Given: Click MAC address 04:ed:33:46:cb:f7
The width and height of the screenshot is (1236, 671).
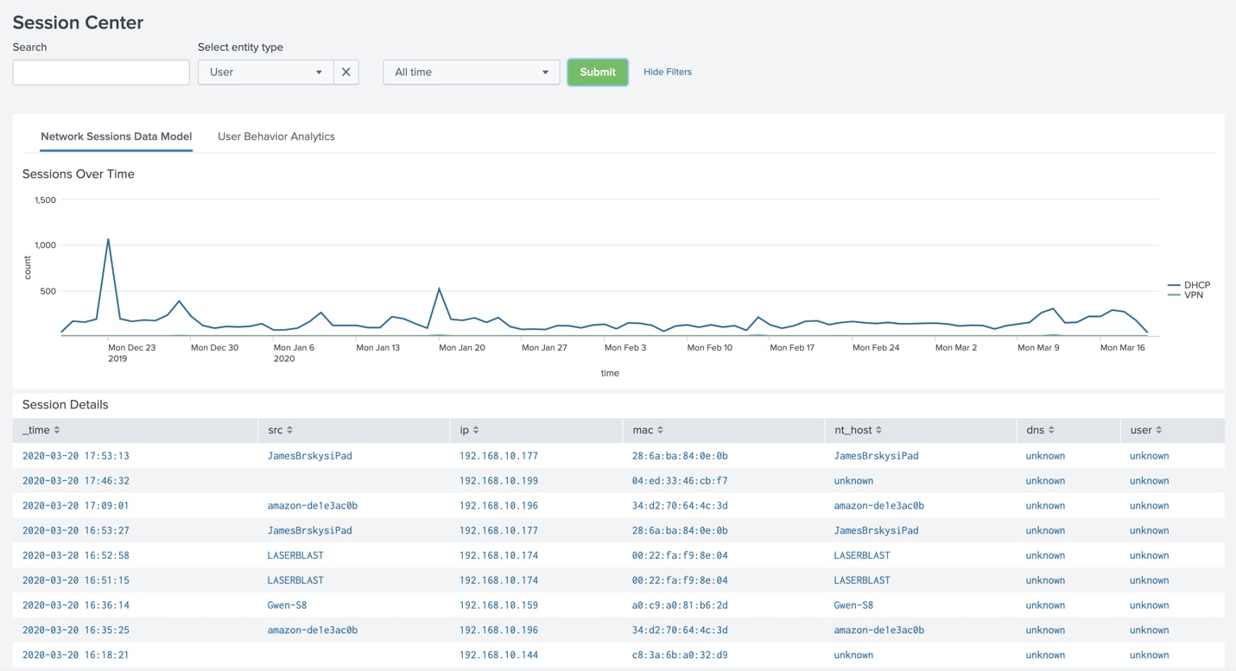Looking at the screenshot, I should [x=680, y=481].
